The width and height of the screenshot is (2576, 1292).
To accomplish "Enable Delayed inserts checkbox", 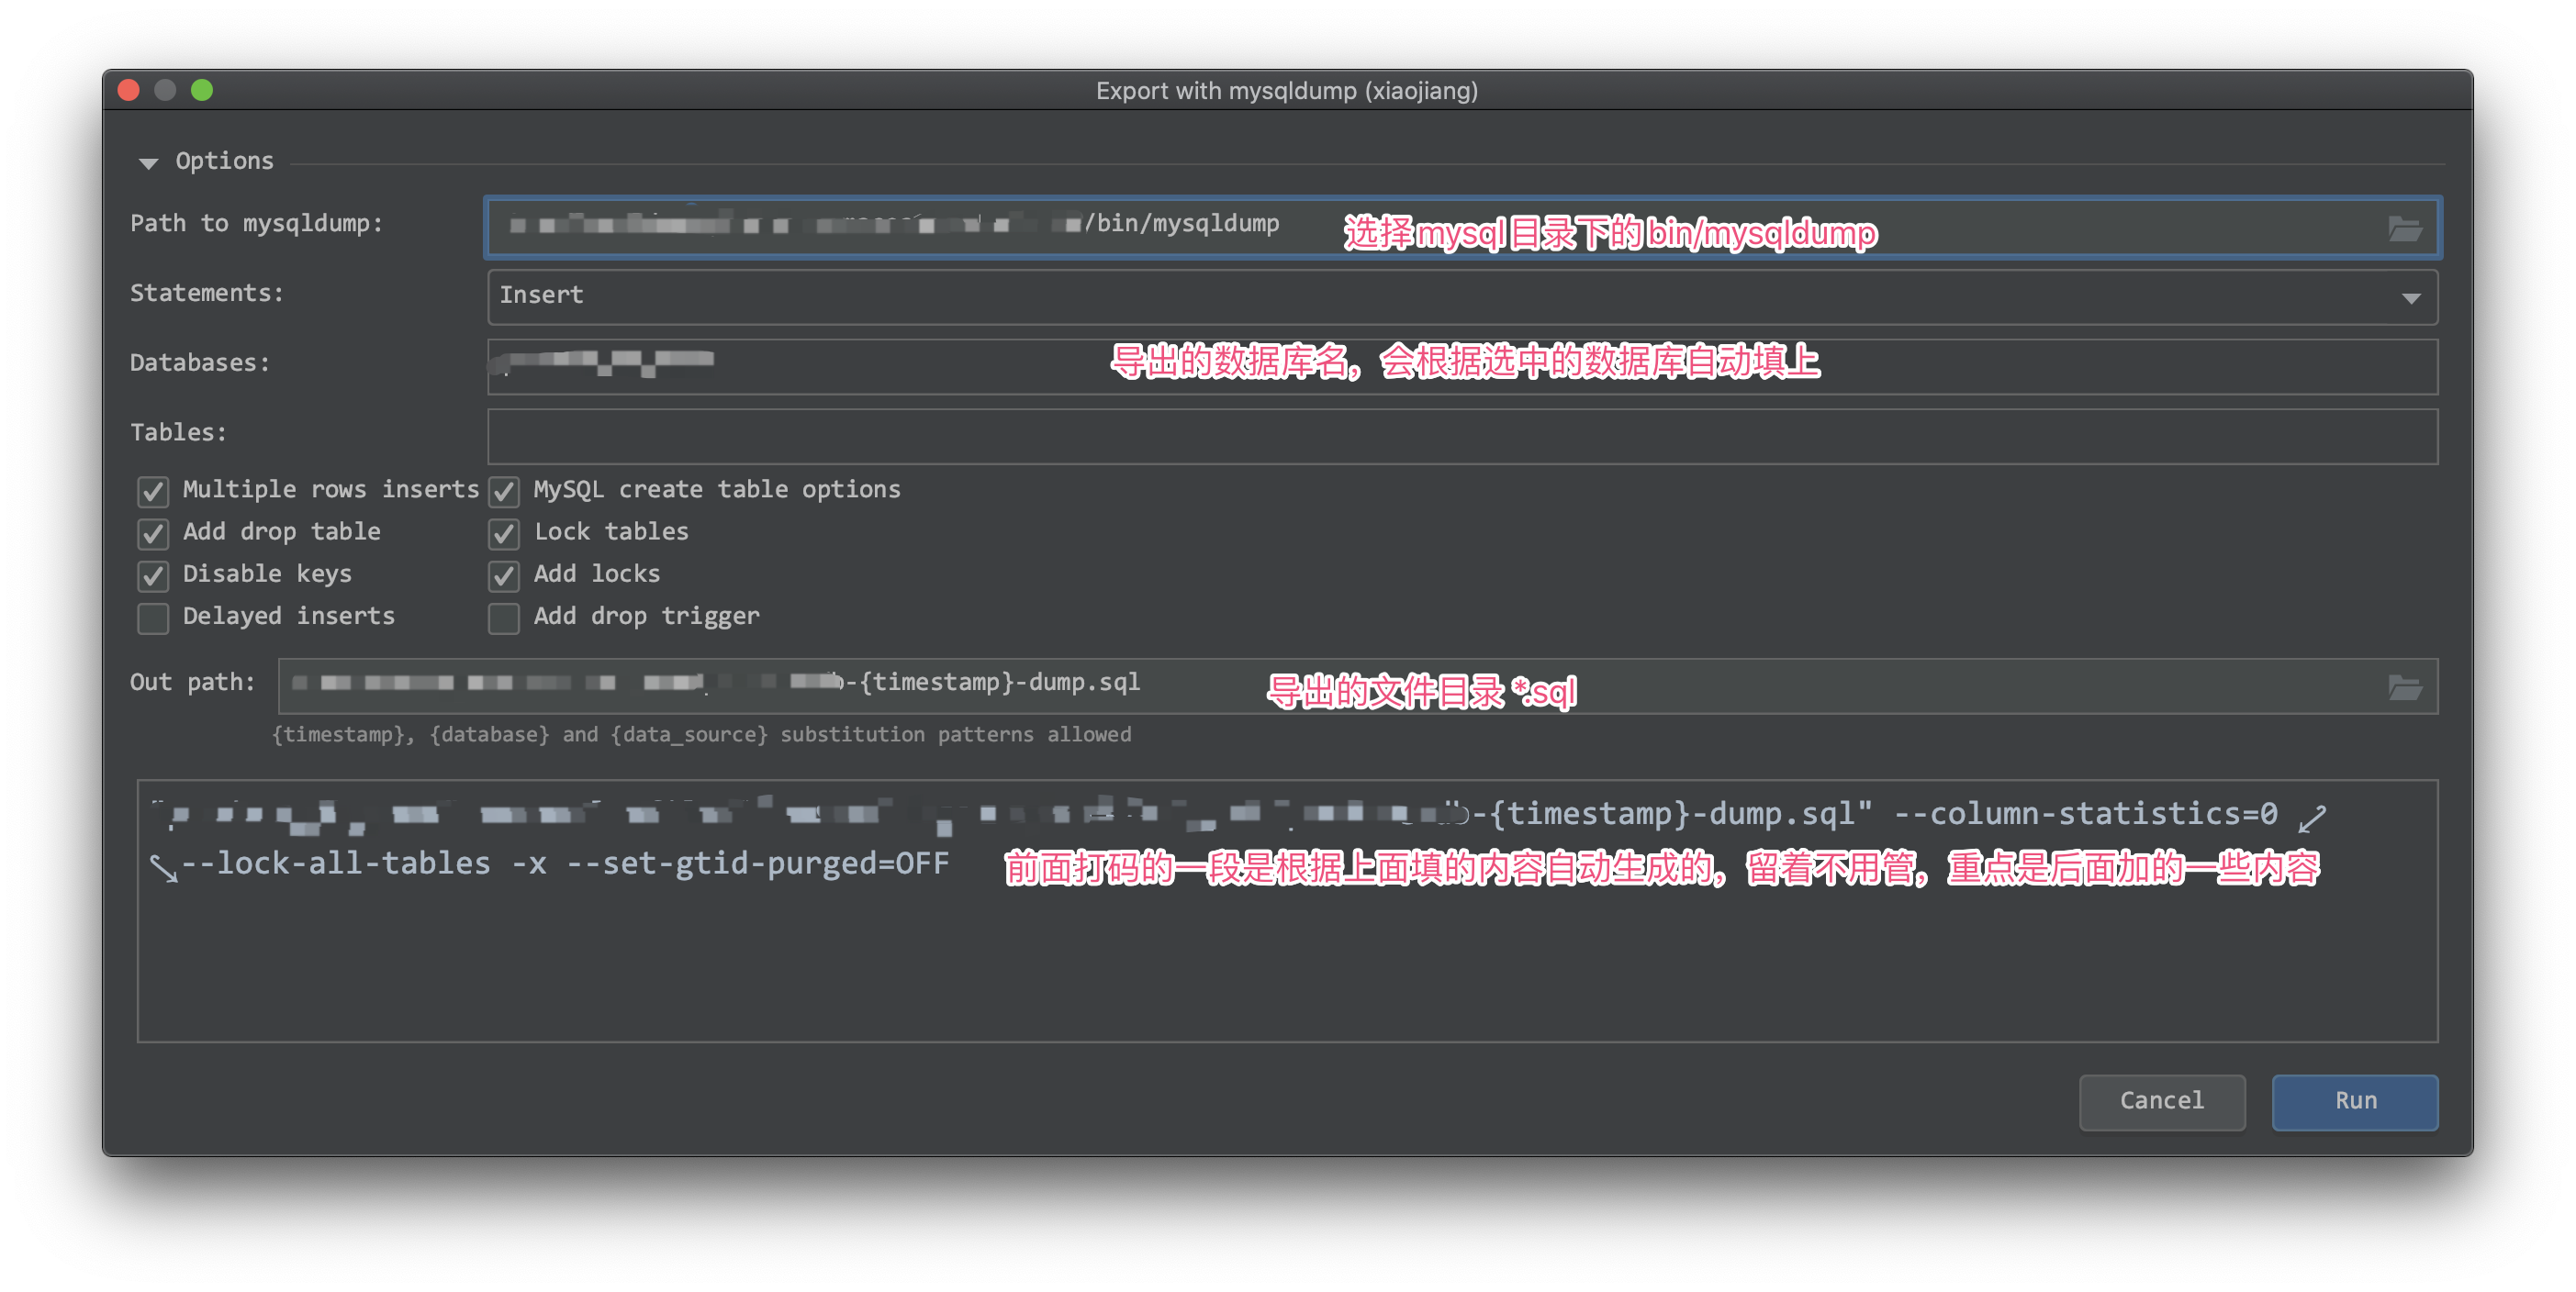I will [153, 618].
